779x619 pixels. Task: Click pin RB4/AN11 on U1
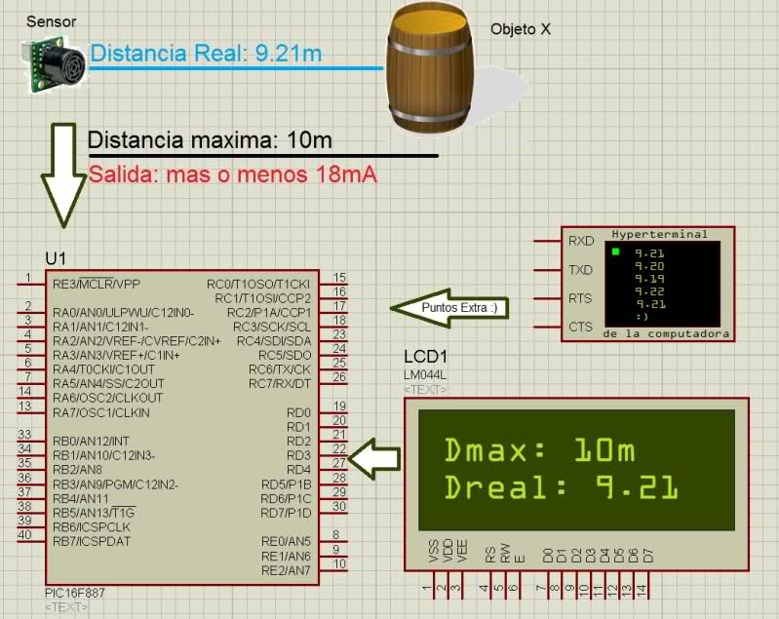(81, 498)
